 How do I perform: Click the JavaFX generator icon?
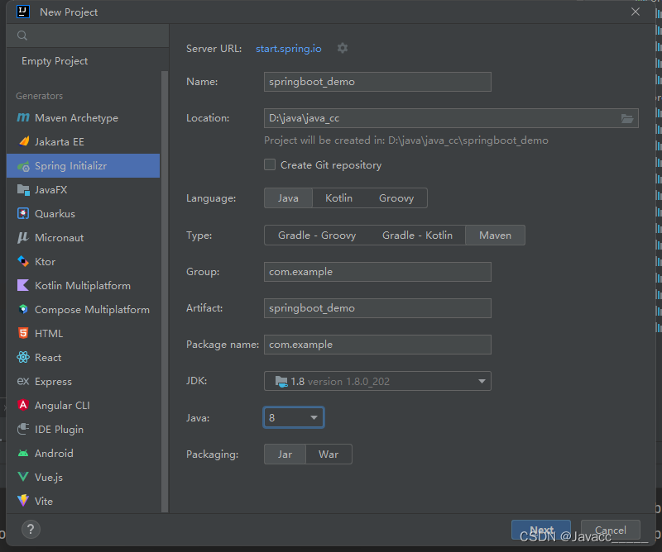point(23,190)
